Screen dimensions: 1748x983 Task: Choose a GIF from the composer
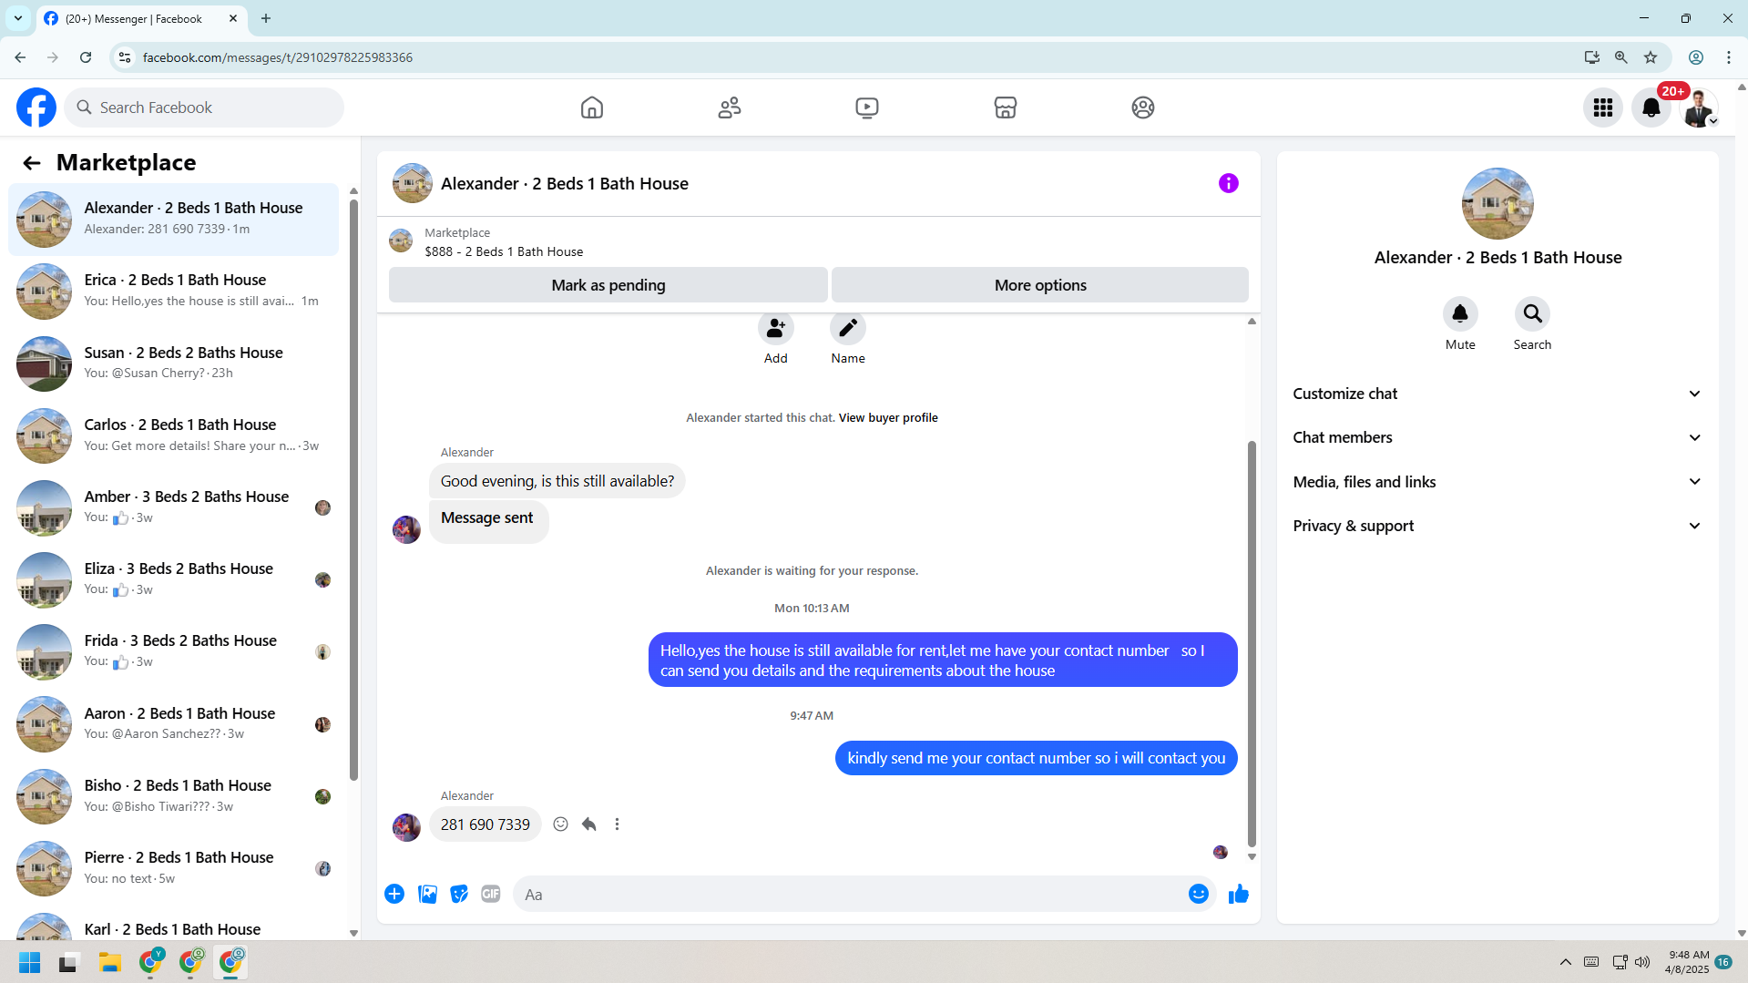[491, 894]
